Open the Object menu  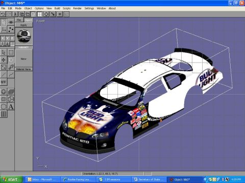pyautogui.click(x=28, y=8)
